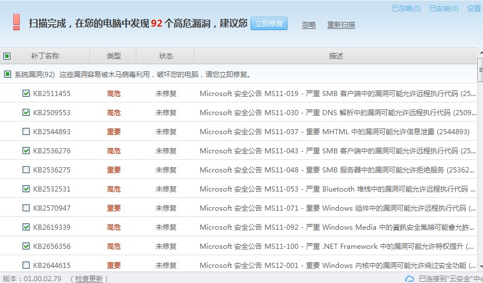The width and height of the screenshot is (483, 283).
Task: Sort by 类型 column header
Action: tap(113, 56)
